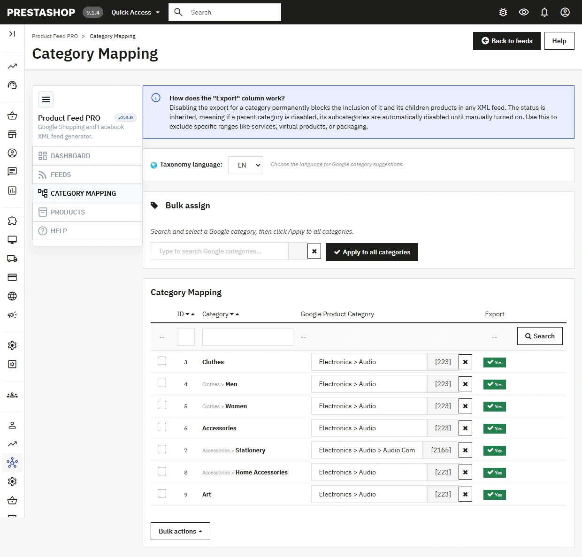Open the Payment card icon in sidebar

pyautogui.click(x=12, y=277)
